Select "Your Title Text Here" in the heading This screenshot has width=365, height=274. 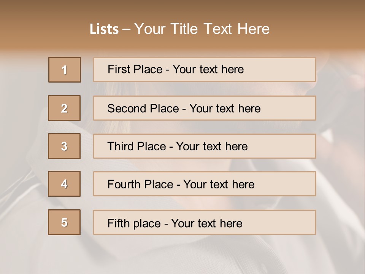pyautogui.click(x=202, y=29)
